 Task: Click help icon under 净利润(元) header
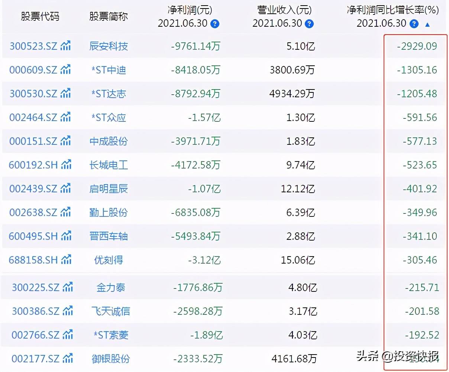(x=215, y=24)
